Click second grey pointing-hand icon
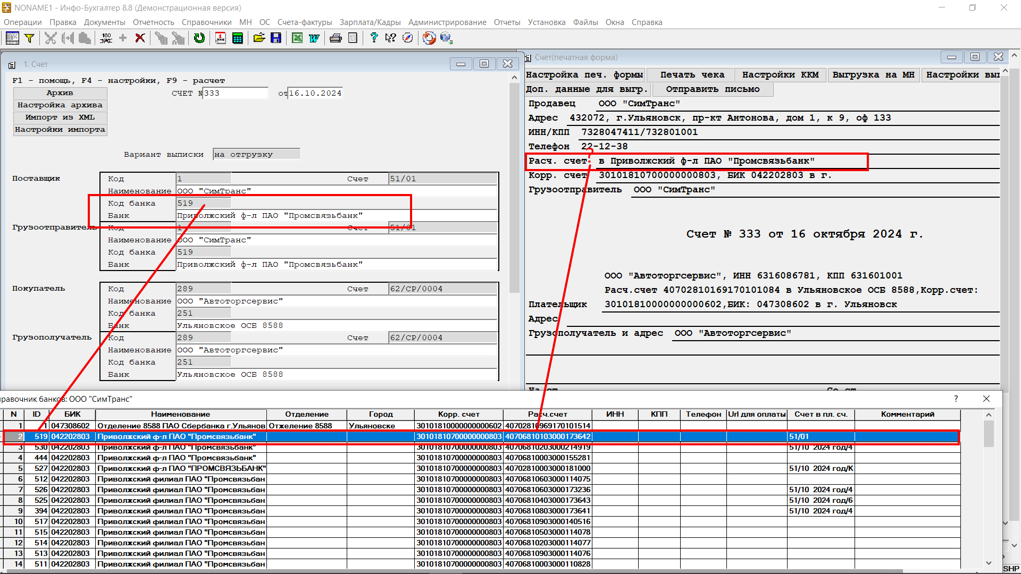Screen dimensions: 1021x574 (x=178, y=38)
